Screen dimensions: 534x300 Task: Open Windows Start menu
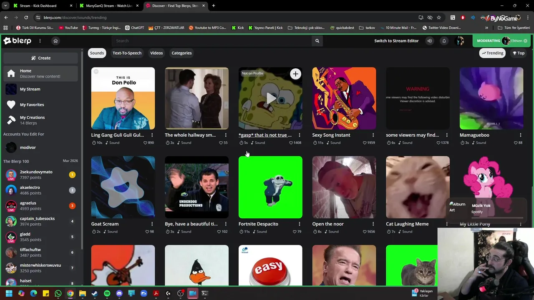tap(9, 293)
